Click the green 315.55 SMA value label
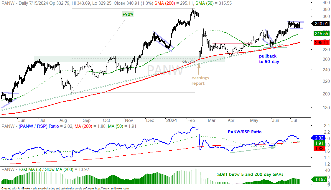 pyautogui.click(x=321, y=34)
